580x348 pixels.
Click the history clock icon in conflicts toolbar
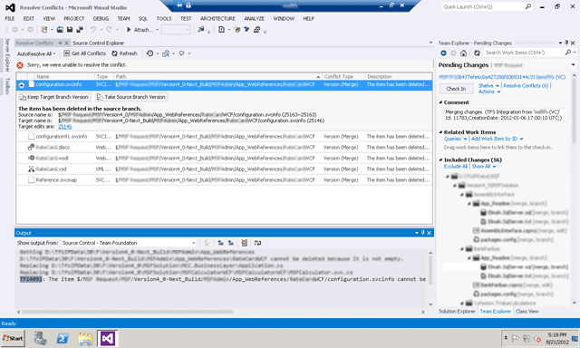point(150,53)
